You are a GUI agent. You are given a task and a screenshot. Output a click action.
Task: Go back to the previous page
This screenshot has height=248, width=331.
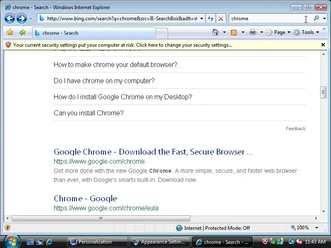pos(10,19)
